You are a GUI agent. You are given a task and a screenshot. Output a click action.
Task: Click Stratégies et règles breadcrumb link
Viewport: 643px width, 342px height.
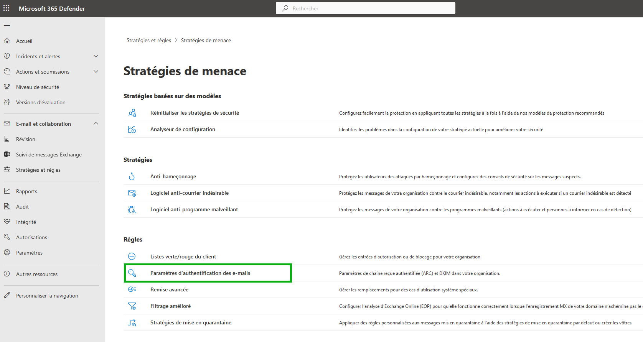tap(149, 40)
